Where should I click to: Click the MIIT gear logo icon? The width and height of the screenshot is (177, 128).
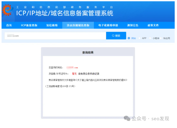7,10
